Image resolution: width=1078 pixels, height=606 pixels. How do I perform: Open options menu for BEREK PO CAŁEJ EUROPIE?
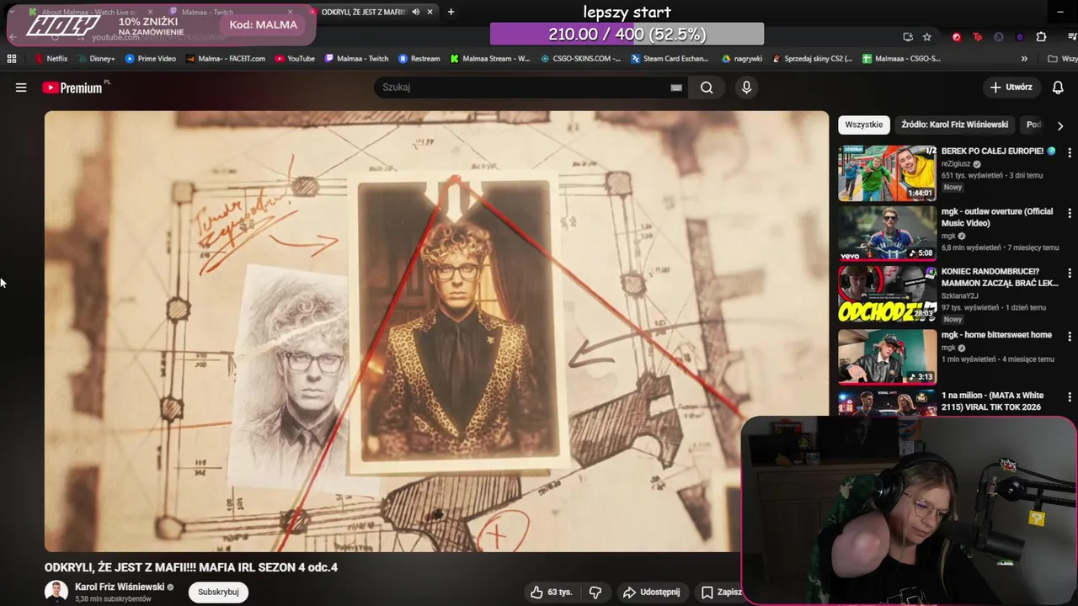pos(1069,152)
